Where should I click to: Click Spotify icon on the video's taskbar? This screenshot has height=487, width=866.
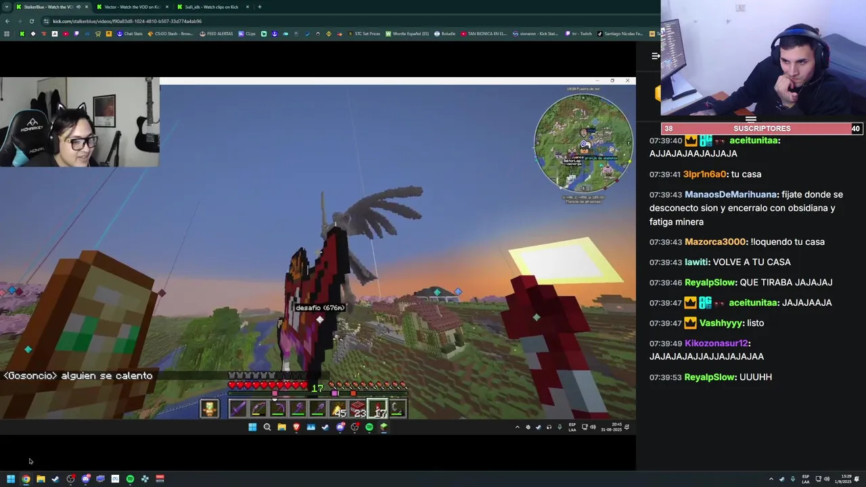pyautogui.click(x=369, y=427)
